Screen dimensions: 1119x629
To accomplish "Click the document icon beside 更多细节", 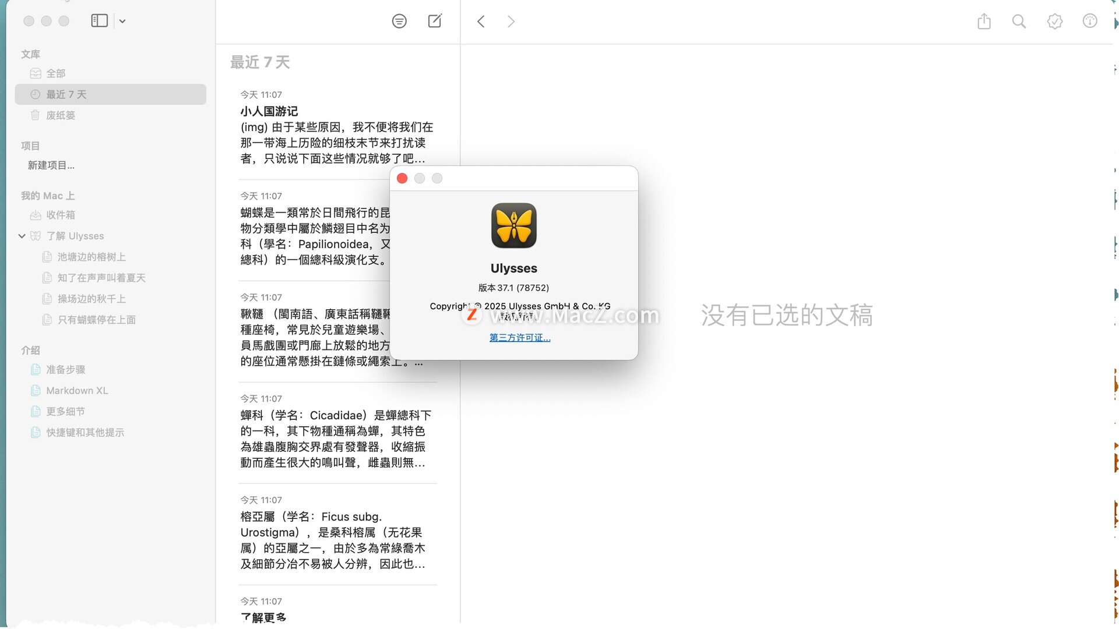I will [x=36, y=412].
